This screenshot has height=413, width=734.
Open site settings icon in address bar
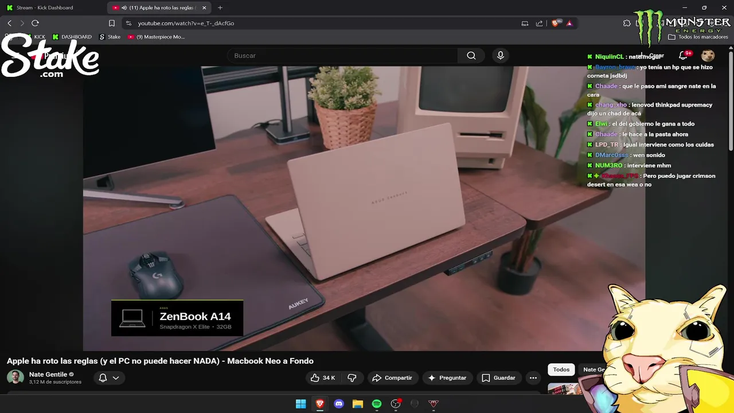pos(128,23)
